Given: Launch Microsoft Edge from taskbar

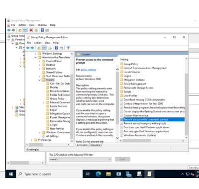Looking at the screenshot, I should click(x=98, y=174).
